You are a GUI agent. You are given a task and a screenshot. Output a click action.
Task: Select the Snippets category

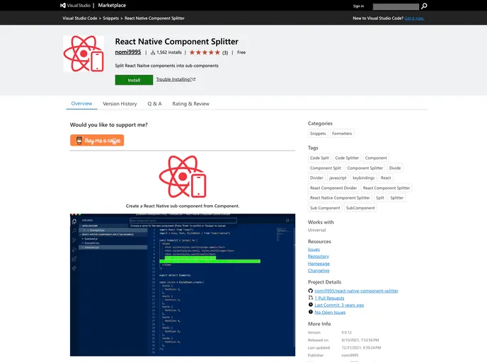pos(318,134)
